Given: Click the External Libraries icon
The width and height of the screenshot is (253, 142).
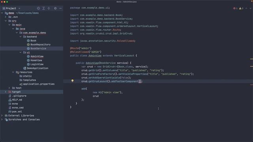Looking at the screenshot, I should pyautogui.click(x=6, y=116).
